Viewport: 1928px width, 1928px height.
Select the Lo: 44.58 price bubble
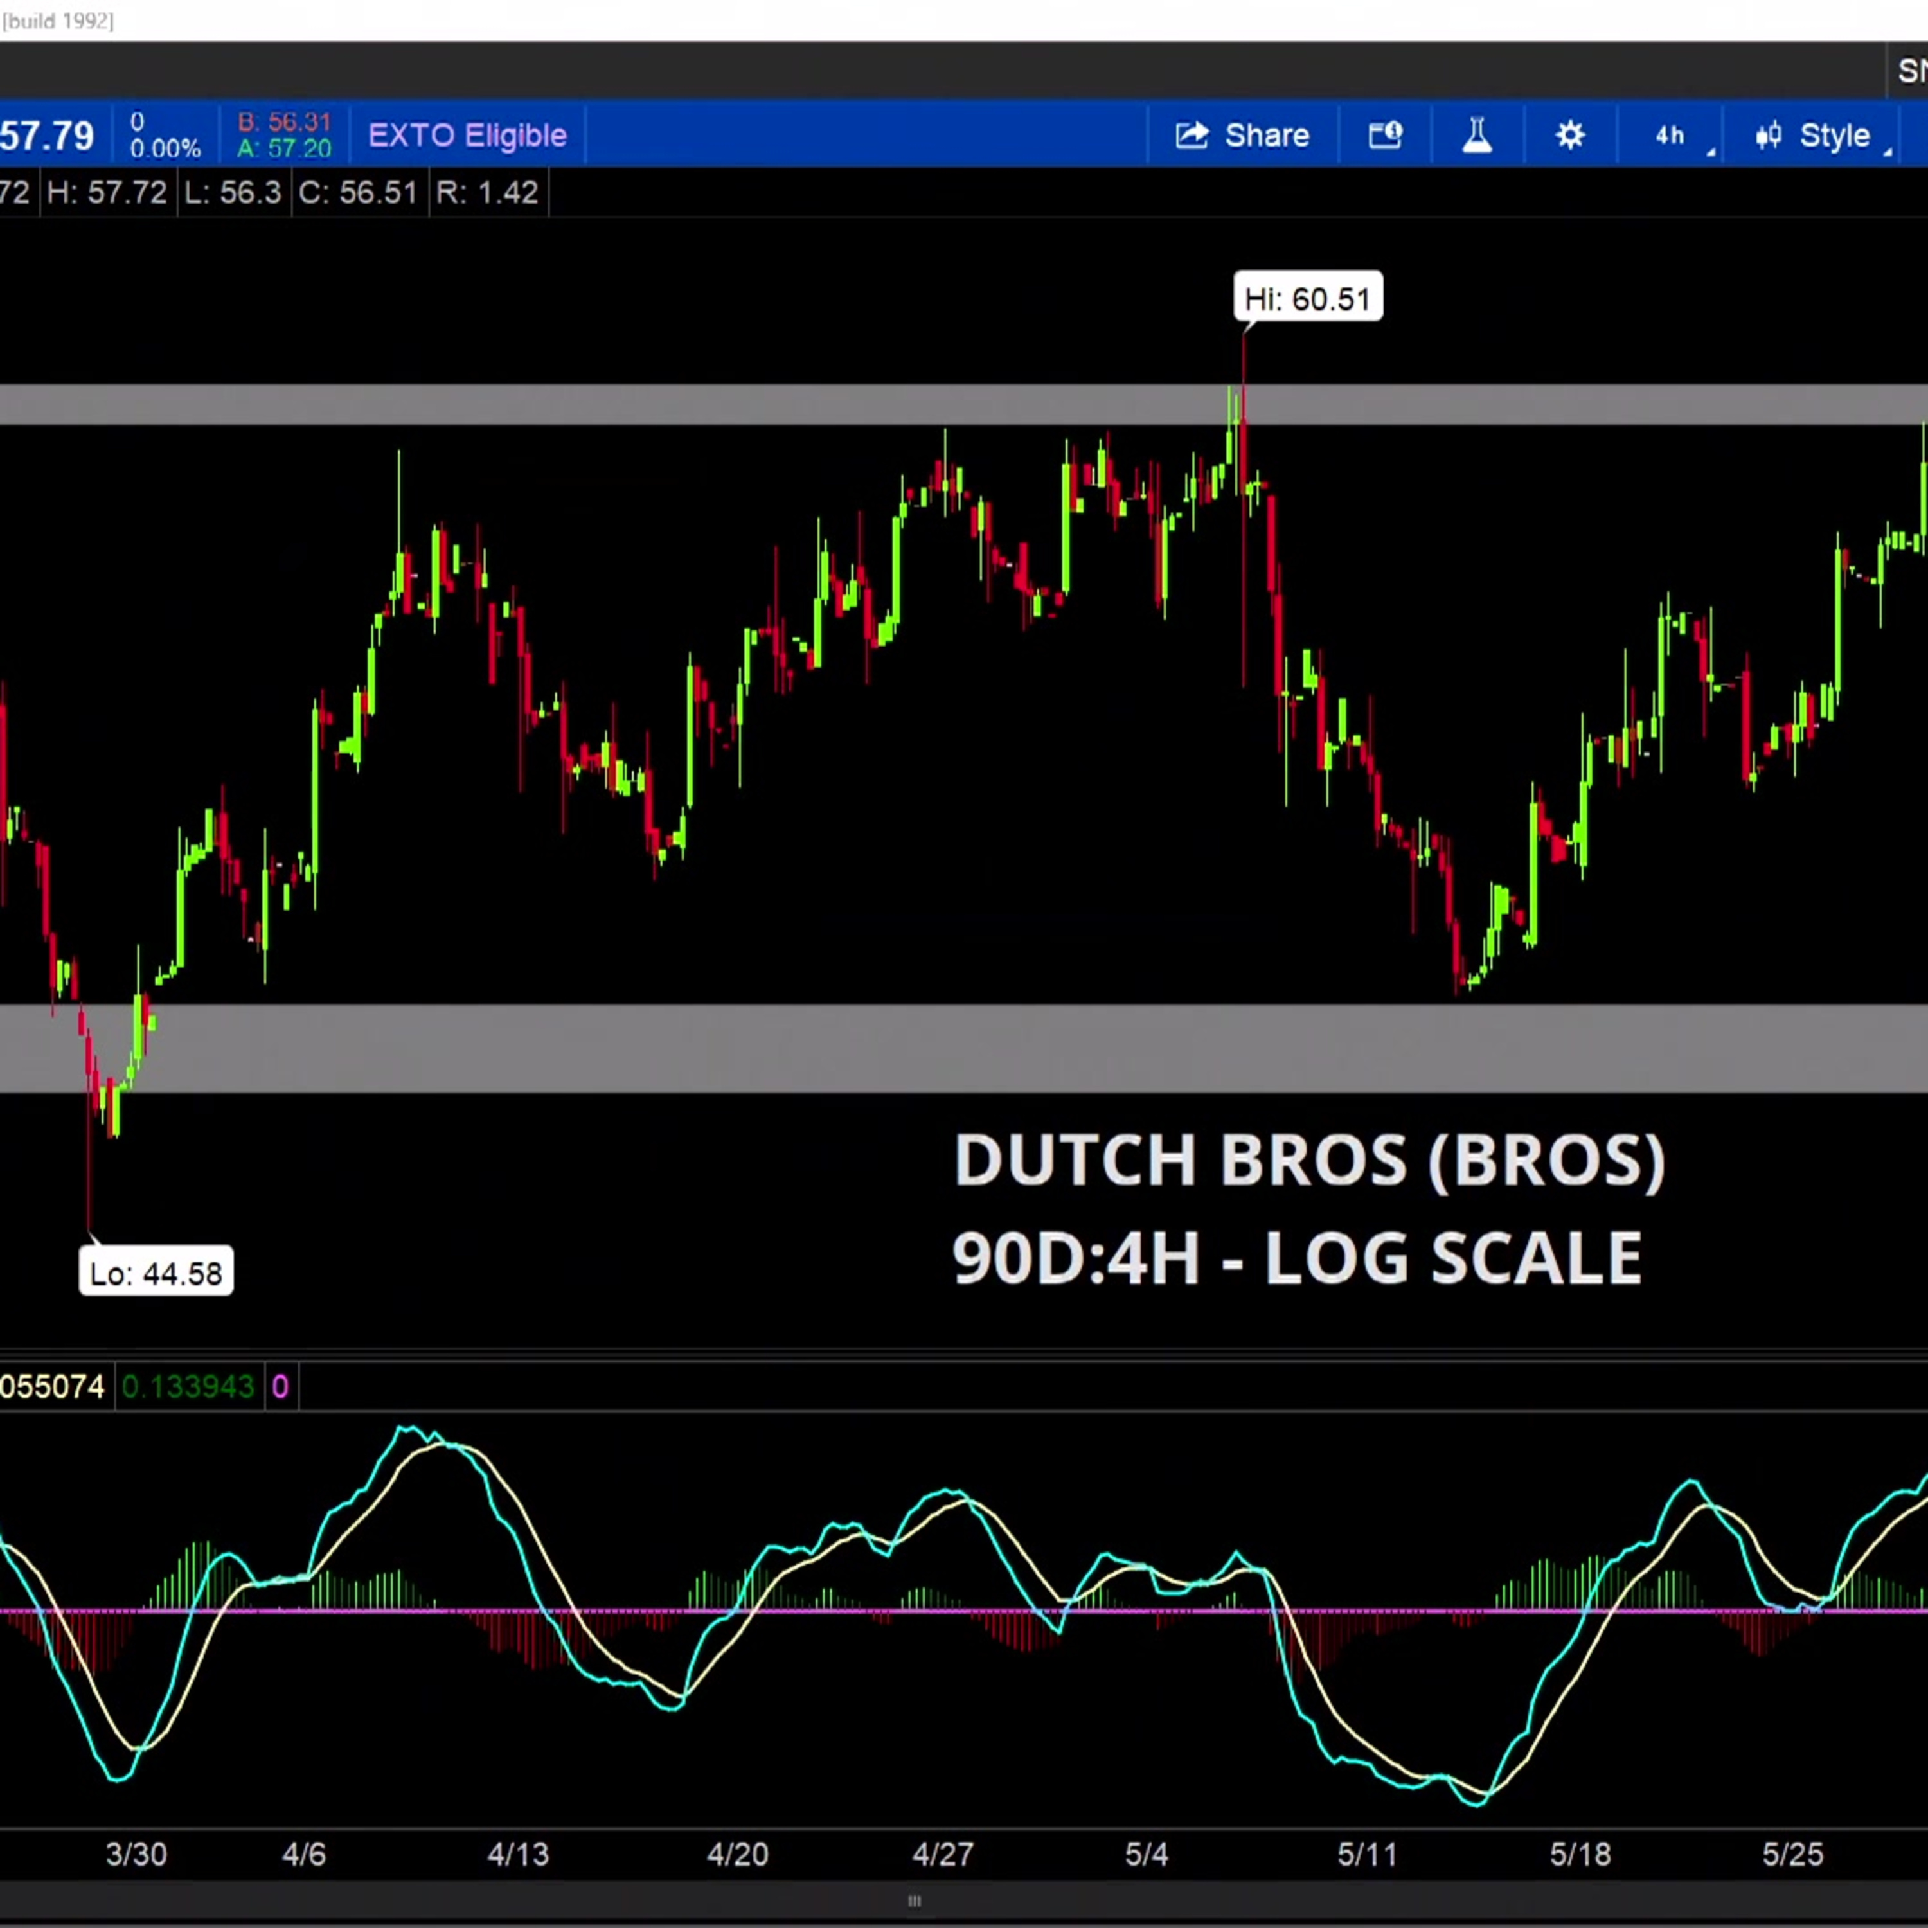156,1272
